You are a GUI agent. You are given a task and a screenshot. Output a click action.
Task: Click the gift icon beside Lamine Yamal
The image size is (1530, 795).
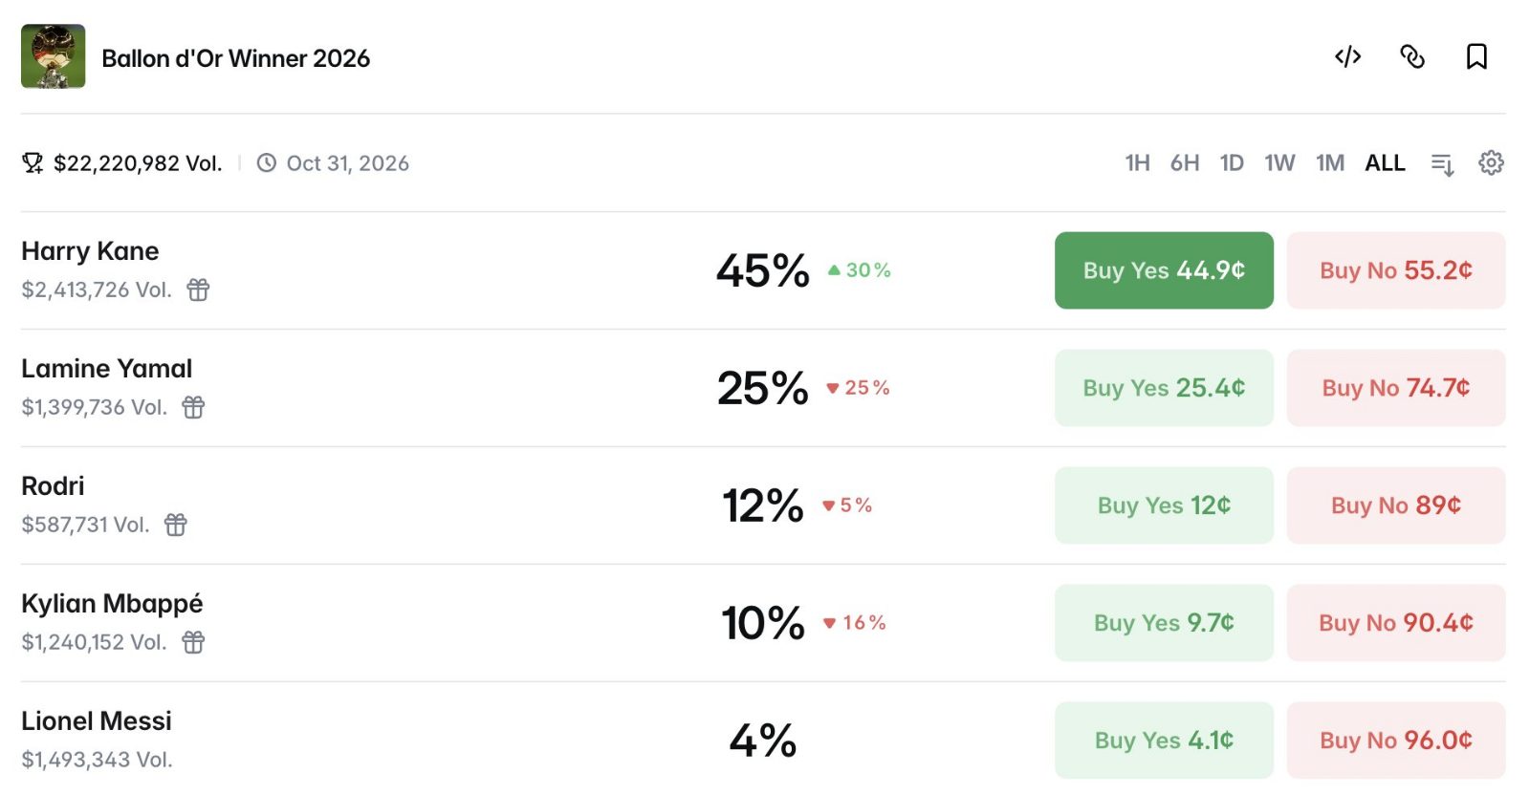click(193, 407)
